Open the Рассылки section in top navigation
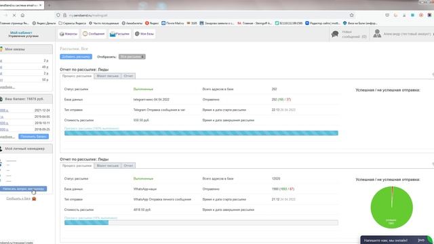434x244 pixels. click(119, 34)
